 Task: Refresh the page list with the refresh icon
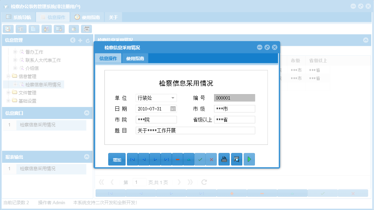[x=204, y=182]
